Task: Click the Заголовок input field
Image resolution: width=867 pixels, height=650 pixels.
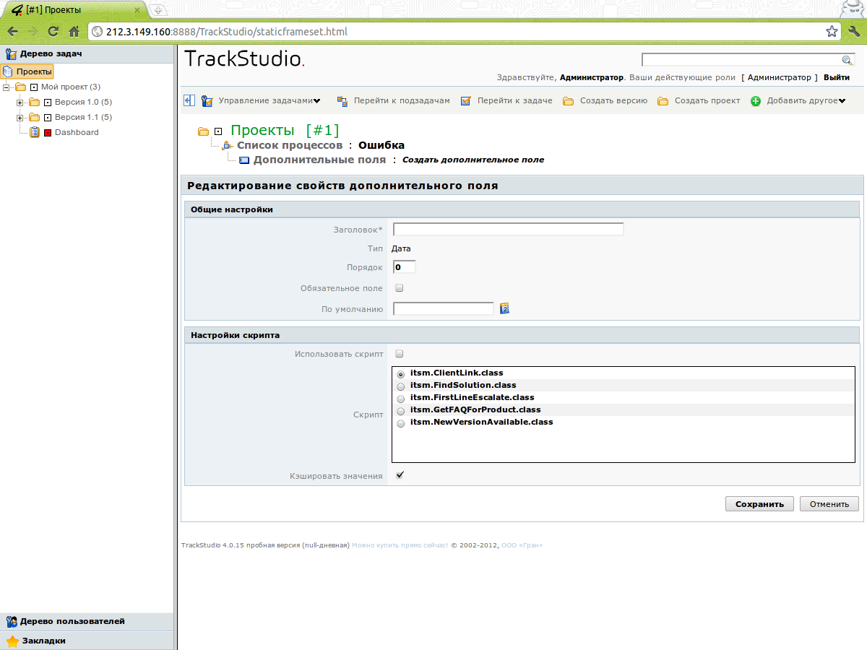Action: [508, 230]
